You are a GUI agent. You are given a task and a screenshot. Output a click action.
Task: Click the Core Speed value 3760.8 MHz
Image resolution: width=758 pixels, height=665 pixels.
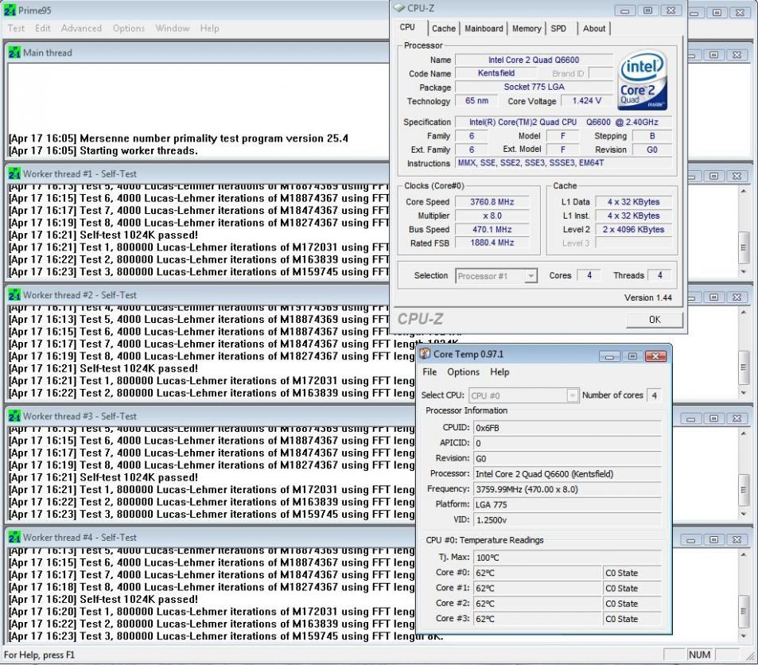click(492, 202)
